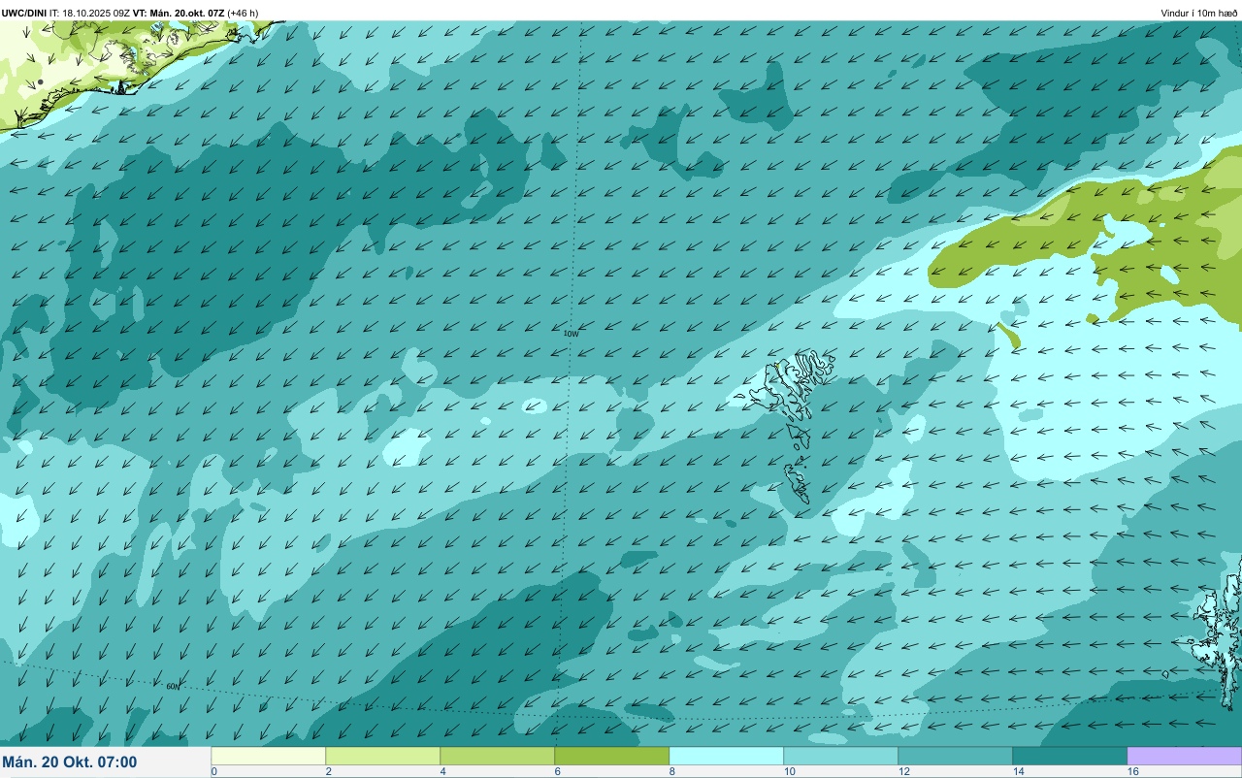Click the olive green 6–8 legend swatch
Screen dimensions: 1242x778
point(612,756)
